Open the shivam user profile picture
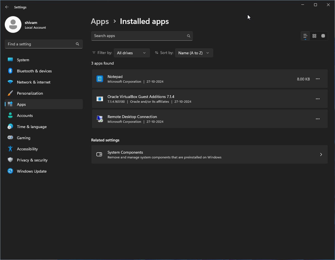 coord(13,24)
